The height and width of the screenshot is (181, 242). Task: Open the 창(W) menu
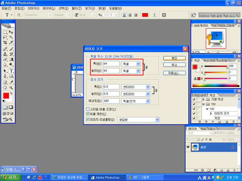[102, 8]
